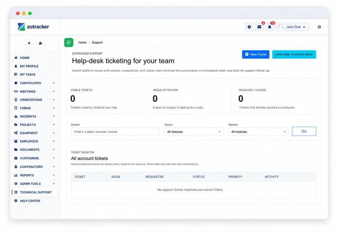Expand the Admin Tools menu arrow
This screenshot has width=338, height=233.
54,184
